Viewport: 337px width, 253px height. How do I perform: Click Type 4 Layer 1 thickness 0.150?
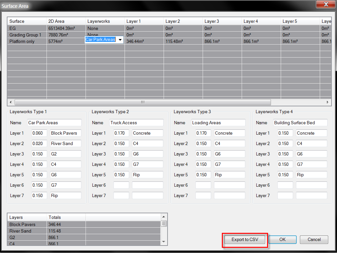pos(285,133)
